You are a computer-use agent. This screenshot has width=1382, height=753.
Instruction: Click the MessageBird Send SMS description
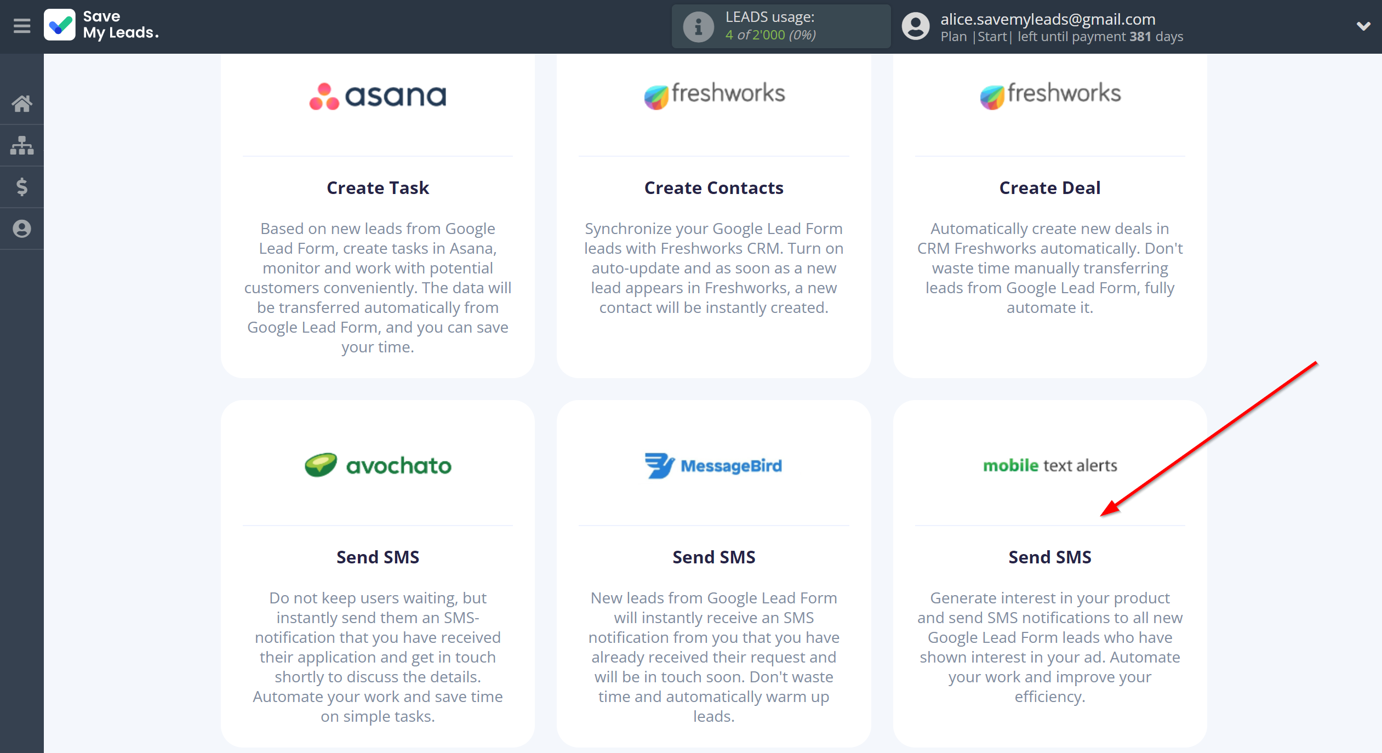[714, 657]
